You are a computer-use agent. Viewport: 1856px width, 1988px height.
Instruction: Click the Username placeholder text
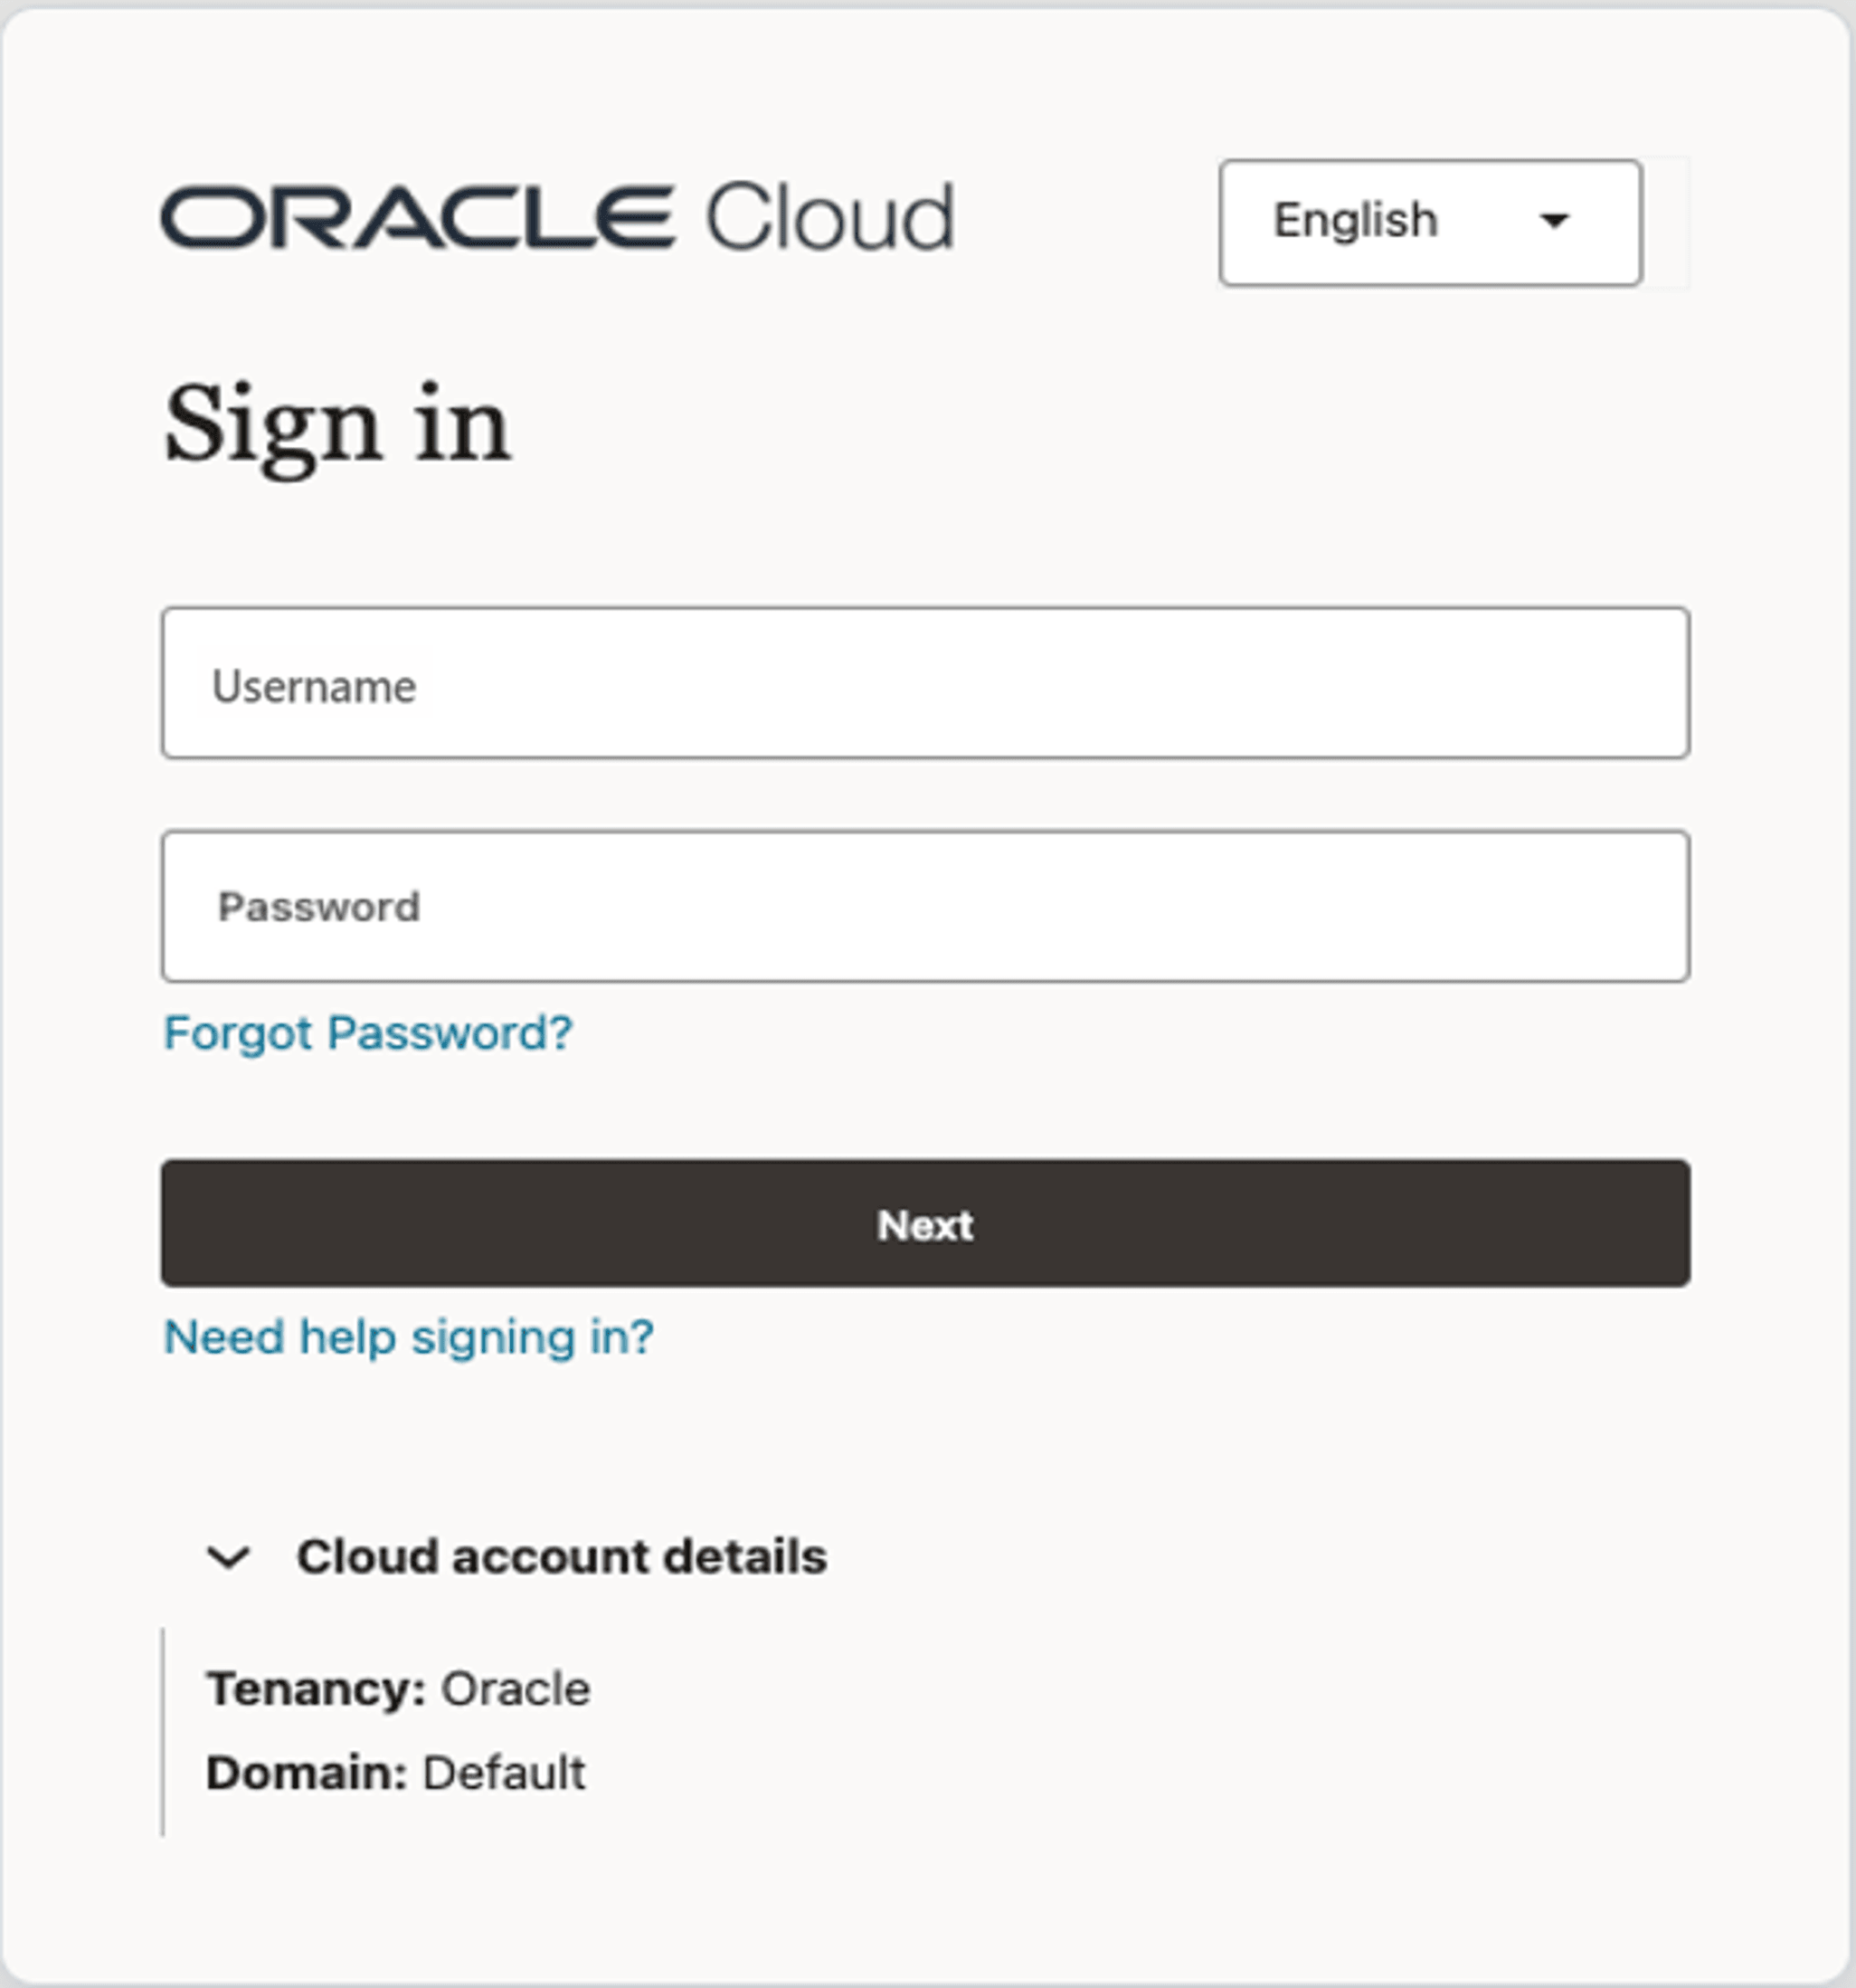tap(317, 684)
